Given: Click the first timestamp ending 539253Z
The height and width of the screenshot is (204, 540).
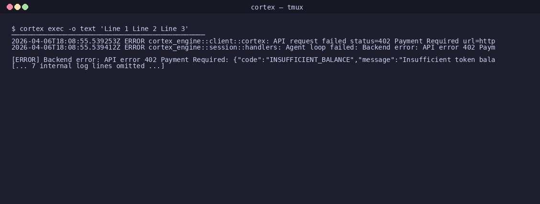Looking at the screenshot, I should [x=66, y=41].
